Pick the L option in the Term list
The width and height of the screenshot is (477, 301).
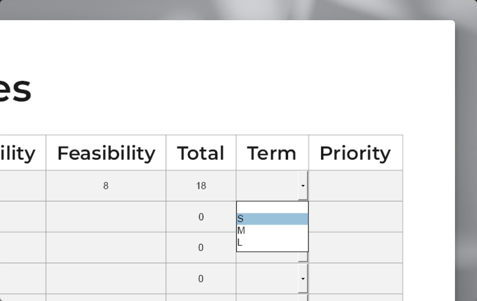coord(272,243)
